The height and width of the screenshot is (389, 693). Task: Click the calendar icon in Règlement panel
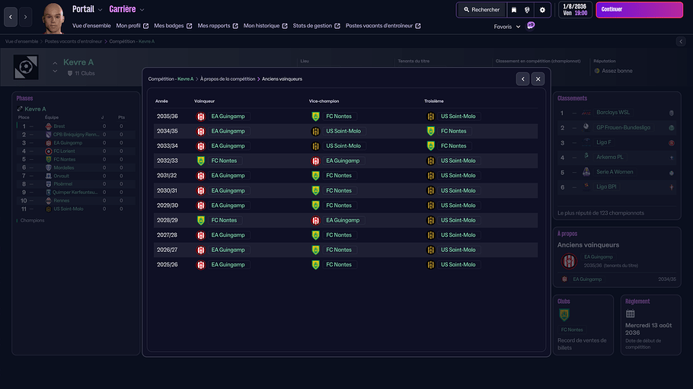click(631, 314)
